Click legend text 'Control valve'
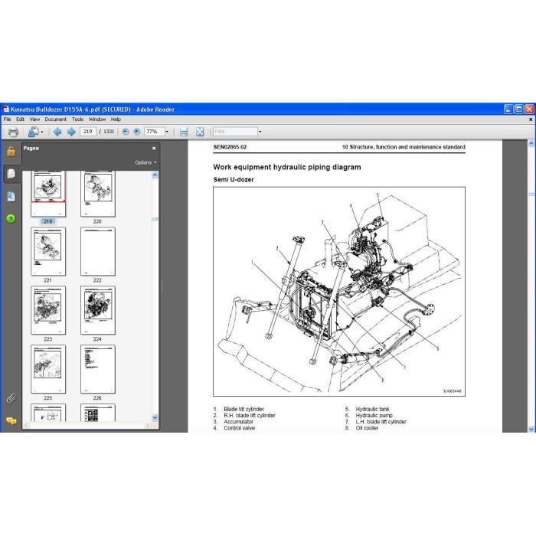Viewport: 536px width, 536px height. [x=239, y=428]
